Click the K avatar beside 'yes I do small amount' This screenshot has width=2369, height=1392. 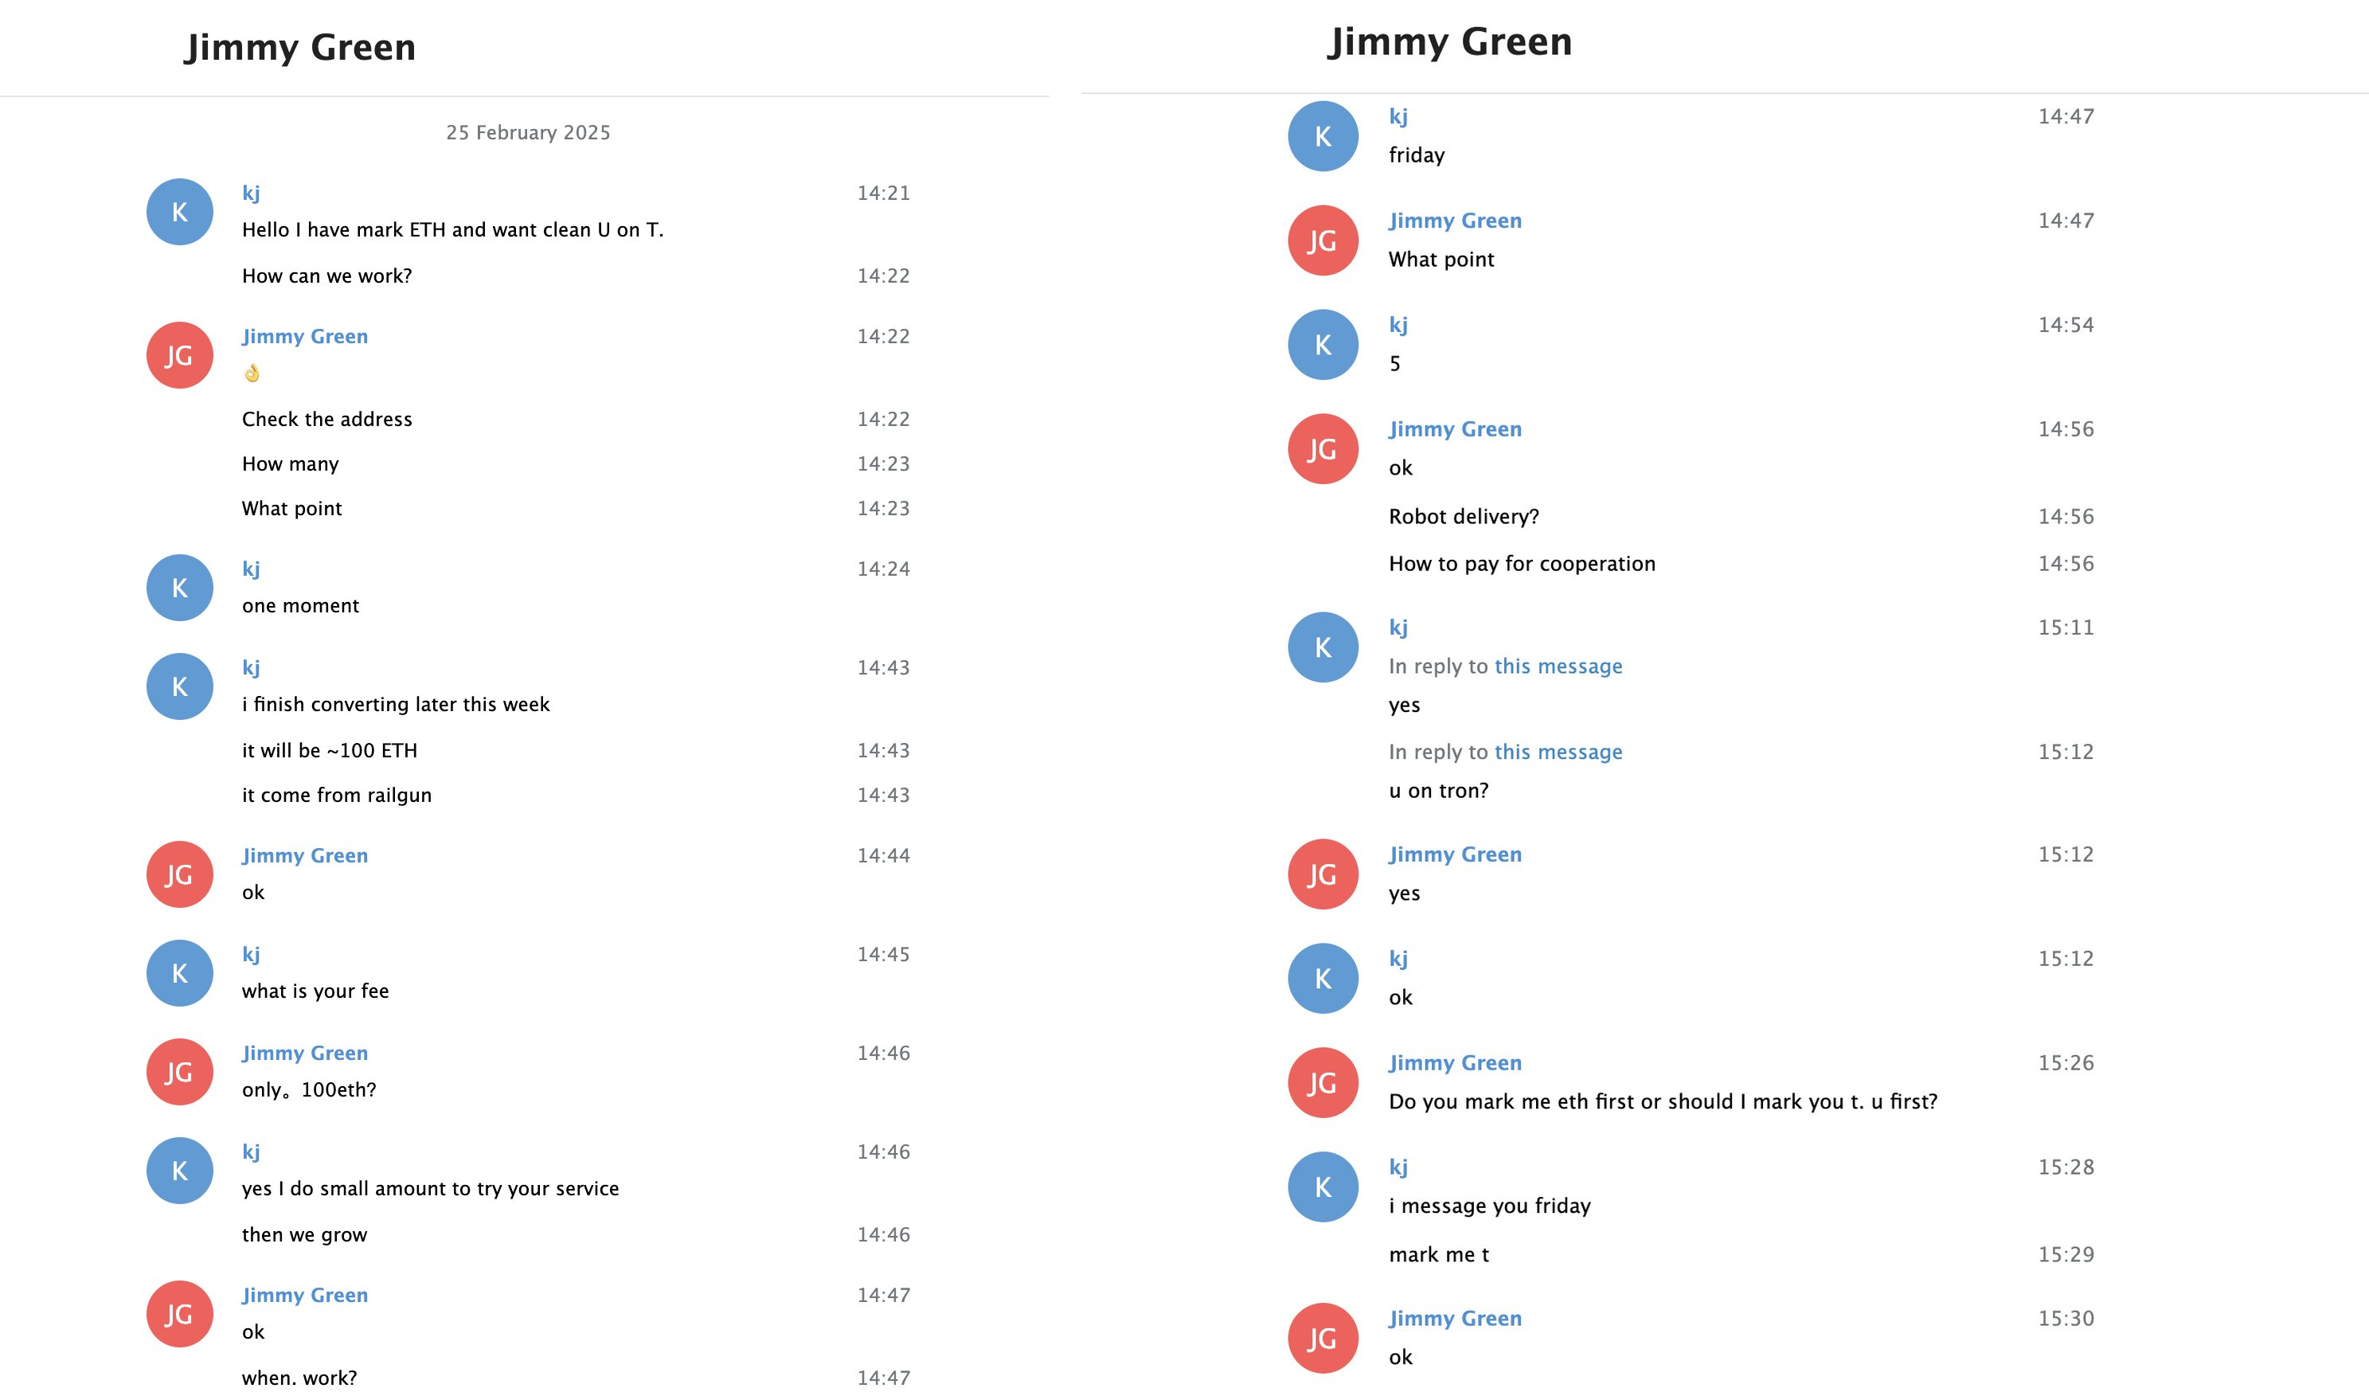click(179, 1171)
